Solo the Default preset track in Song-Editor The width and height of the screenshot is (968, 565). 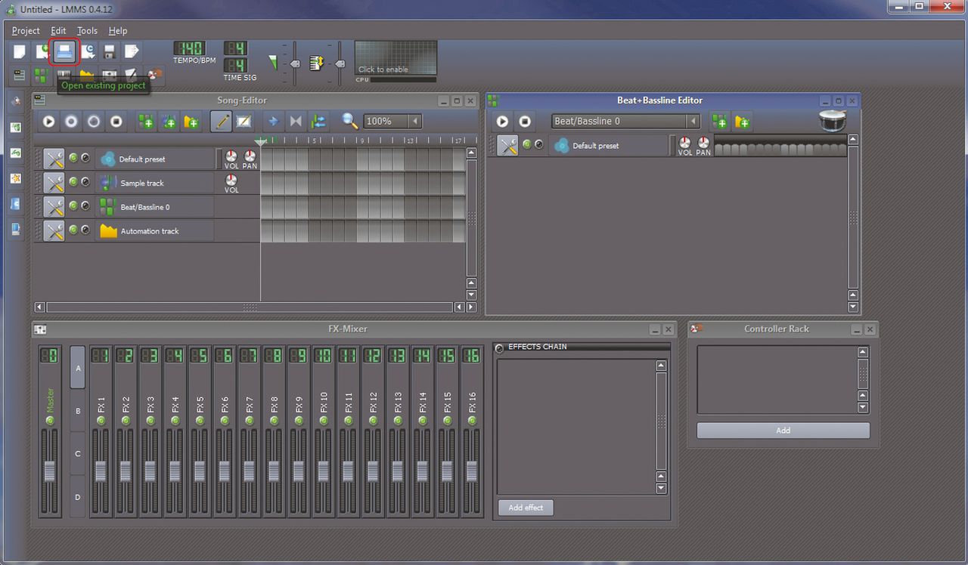(x=85, y=158)
